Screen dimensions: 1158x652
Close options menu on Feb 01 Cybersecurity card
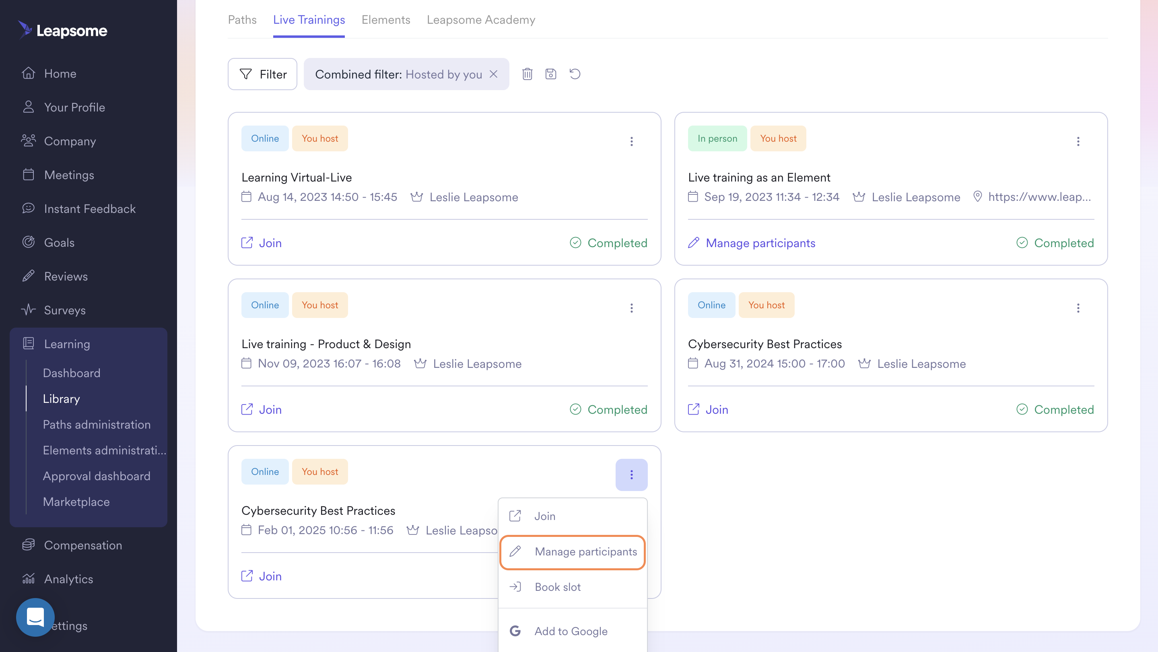coord(631,475)
